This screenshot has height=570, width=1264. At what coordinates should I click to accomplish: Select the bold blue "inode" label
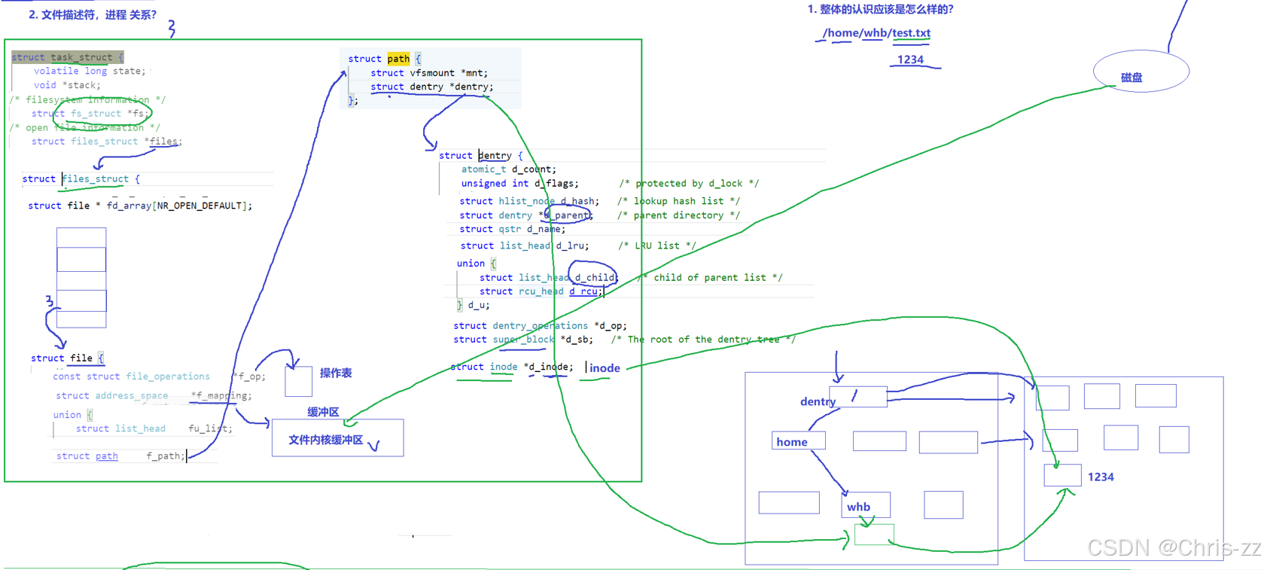coord(605,368)
